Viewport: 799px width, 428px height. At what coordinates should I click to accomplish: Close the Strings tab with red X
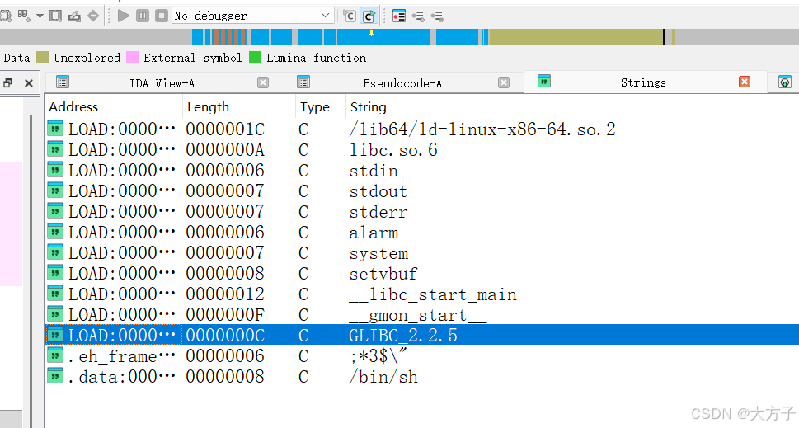745,82
